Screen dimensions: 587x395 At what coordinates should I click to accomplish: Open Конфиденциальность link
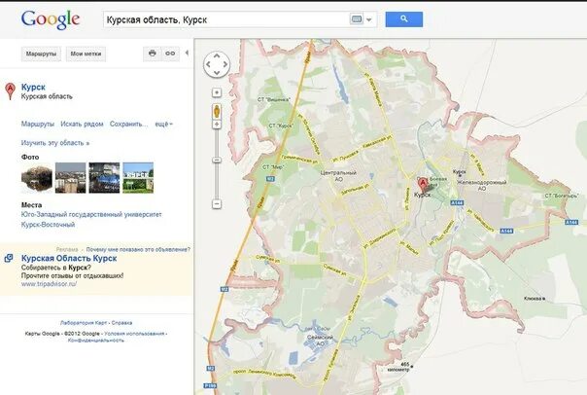[96, 341]
